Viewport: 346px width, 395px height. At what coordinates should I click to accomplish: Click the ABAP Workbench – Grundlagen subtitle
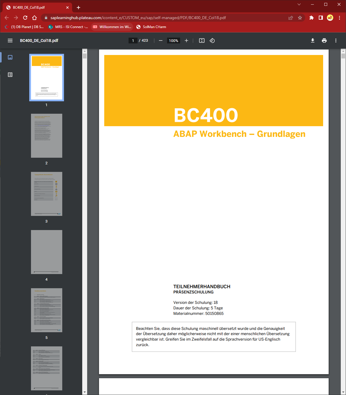pos(239,134)
